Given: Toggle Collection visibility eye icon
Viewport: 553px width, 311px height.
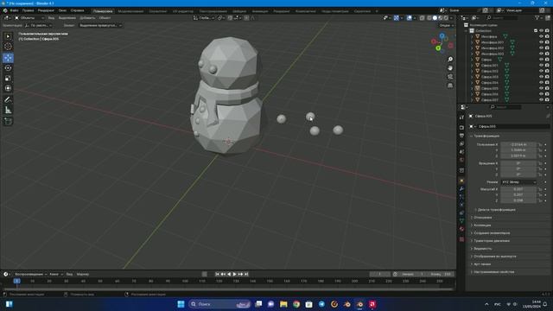Looking at the screenshot, I should [x=541, y=31].
